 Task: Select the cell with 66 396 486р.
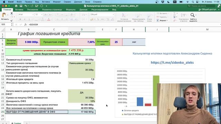81,105
